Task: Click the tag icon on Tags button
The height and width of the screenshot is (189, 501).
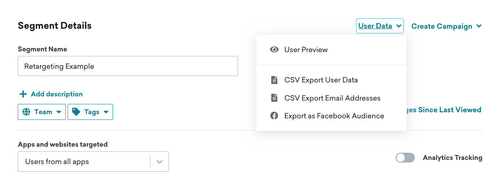Action: (76, 112)
